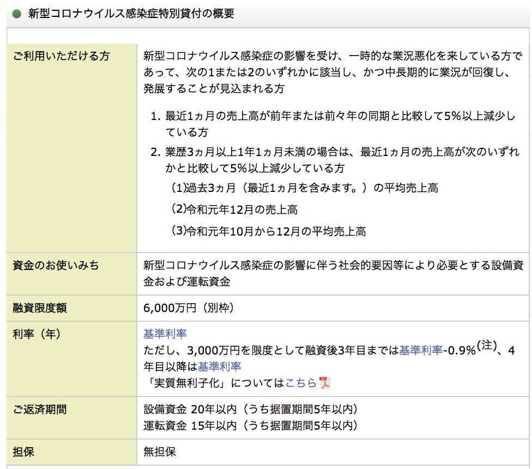Click the value 6,000万円（別枠）

click(x=189, y=308)
